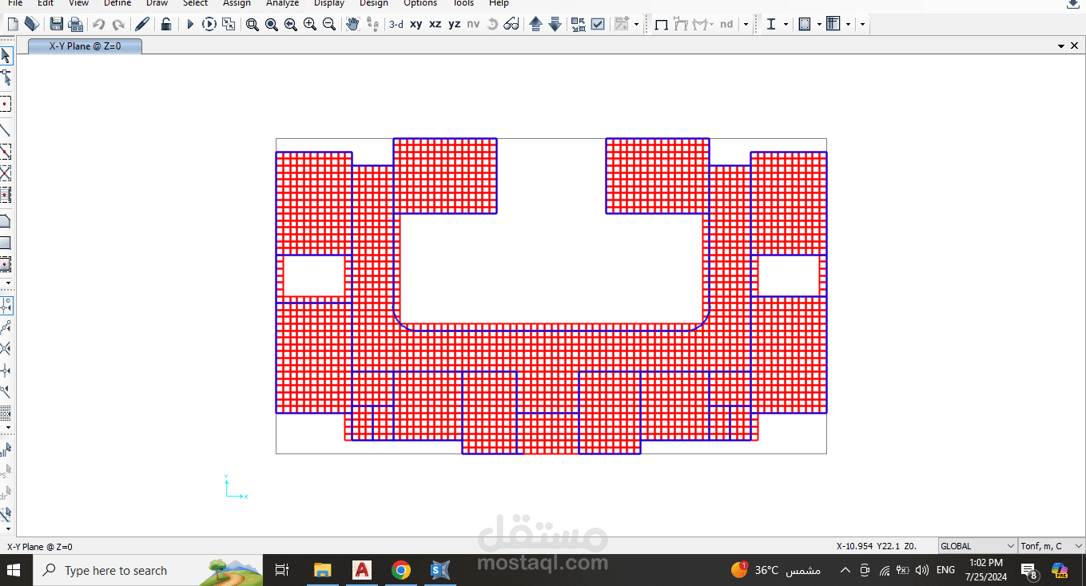Click the Draw Frame/Cable line icon

click(x=6, y=130)
